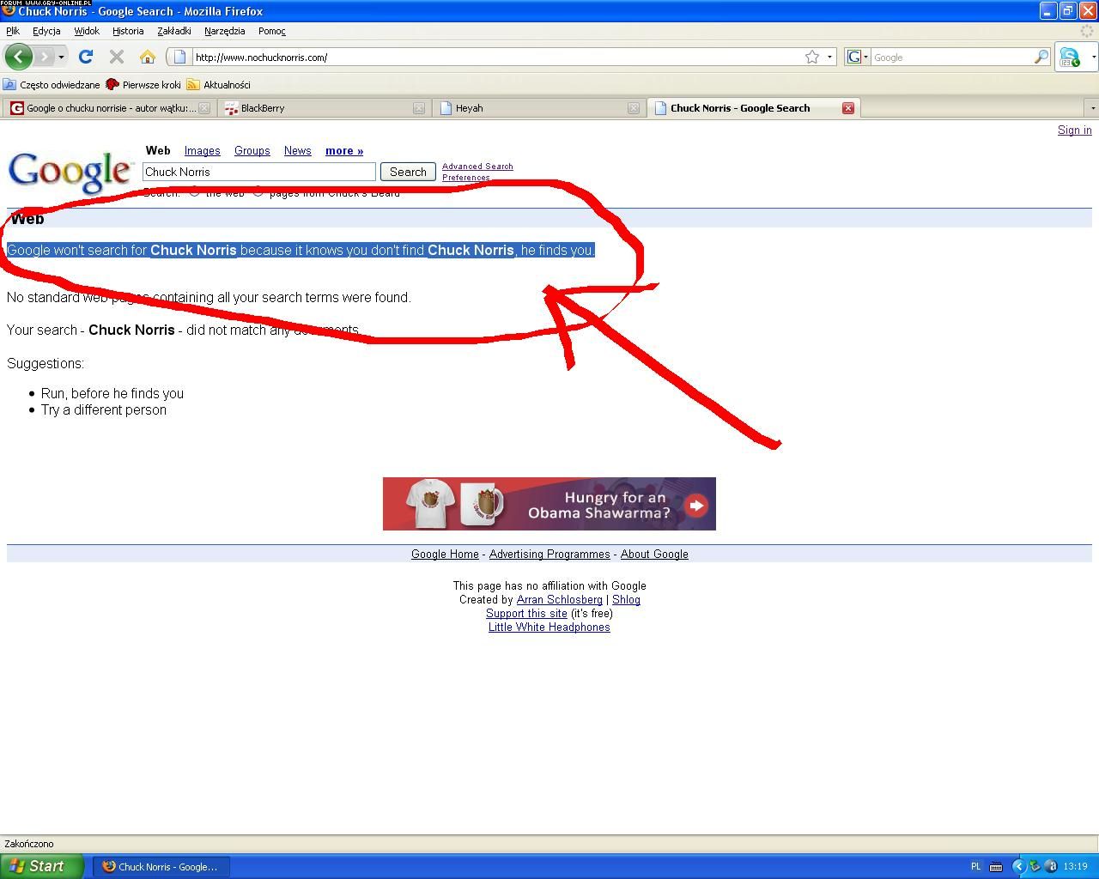
Task: Go to the Home page icon
Action: point(148,57)
